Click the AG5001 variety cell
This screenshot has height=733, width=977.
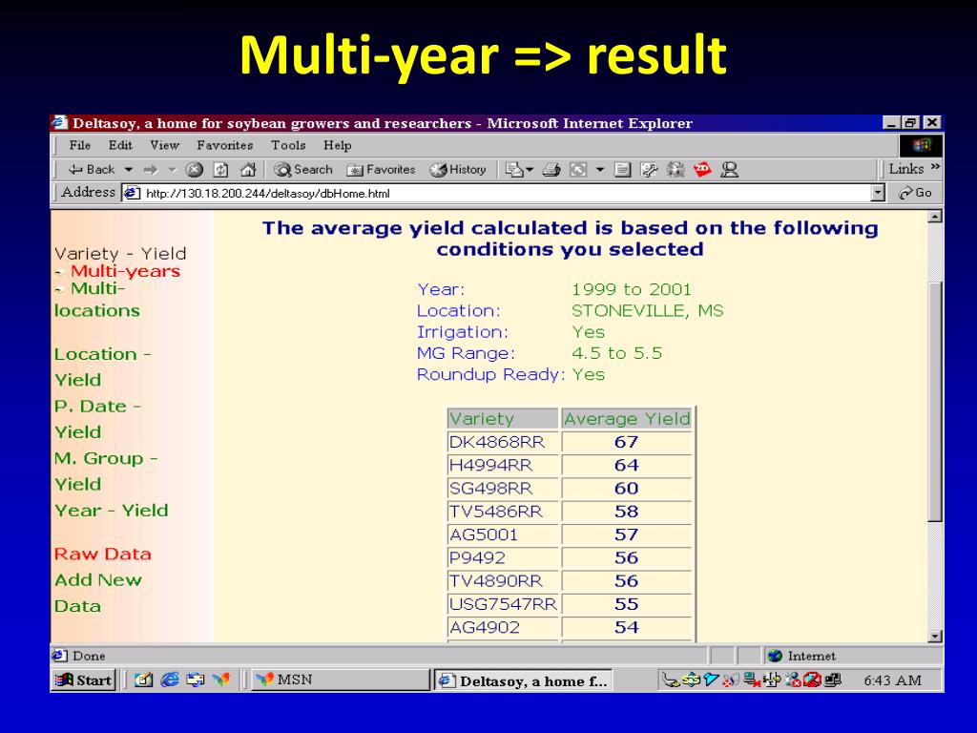point(502,534)
